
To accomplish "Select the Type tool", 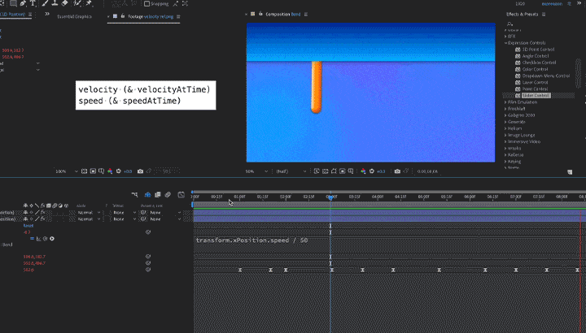I will [33, 3].
